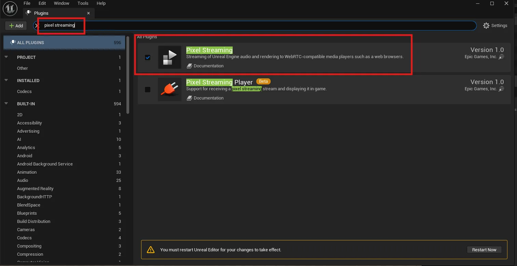Click the Unreal Engine logo icon
Viewport: 517px width, 266px height.
[x=10, y=8]
